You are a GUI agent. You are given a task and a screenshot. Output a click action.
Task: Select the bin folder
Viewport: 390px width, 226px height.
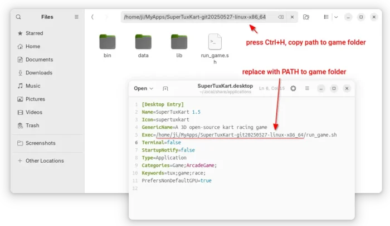point(108,46)
